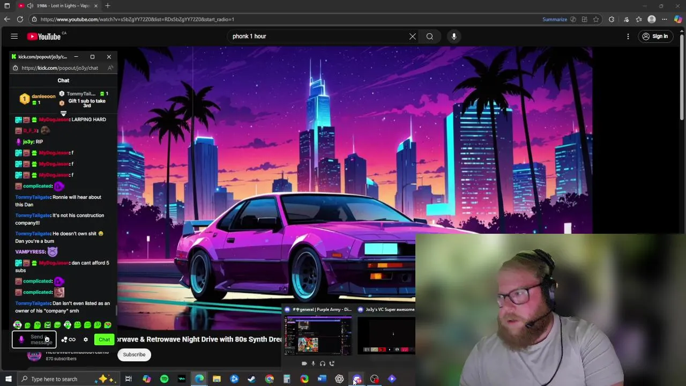The width and height of the screenshot is (686, 386).
Task: Open the emoji picker in message box
Action: coord(47,340)
